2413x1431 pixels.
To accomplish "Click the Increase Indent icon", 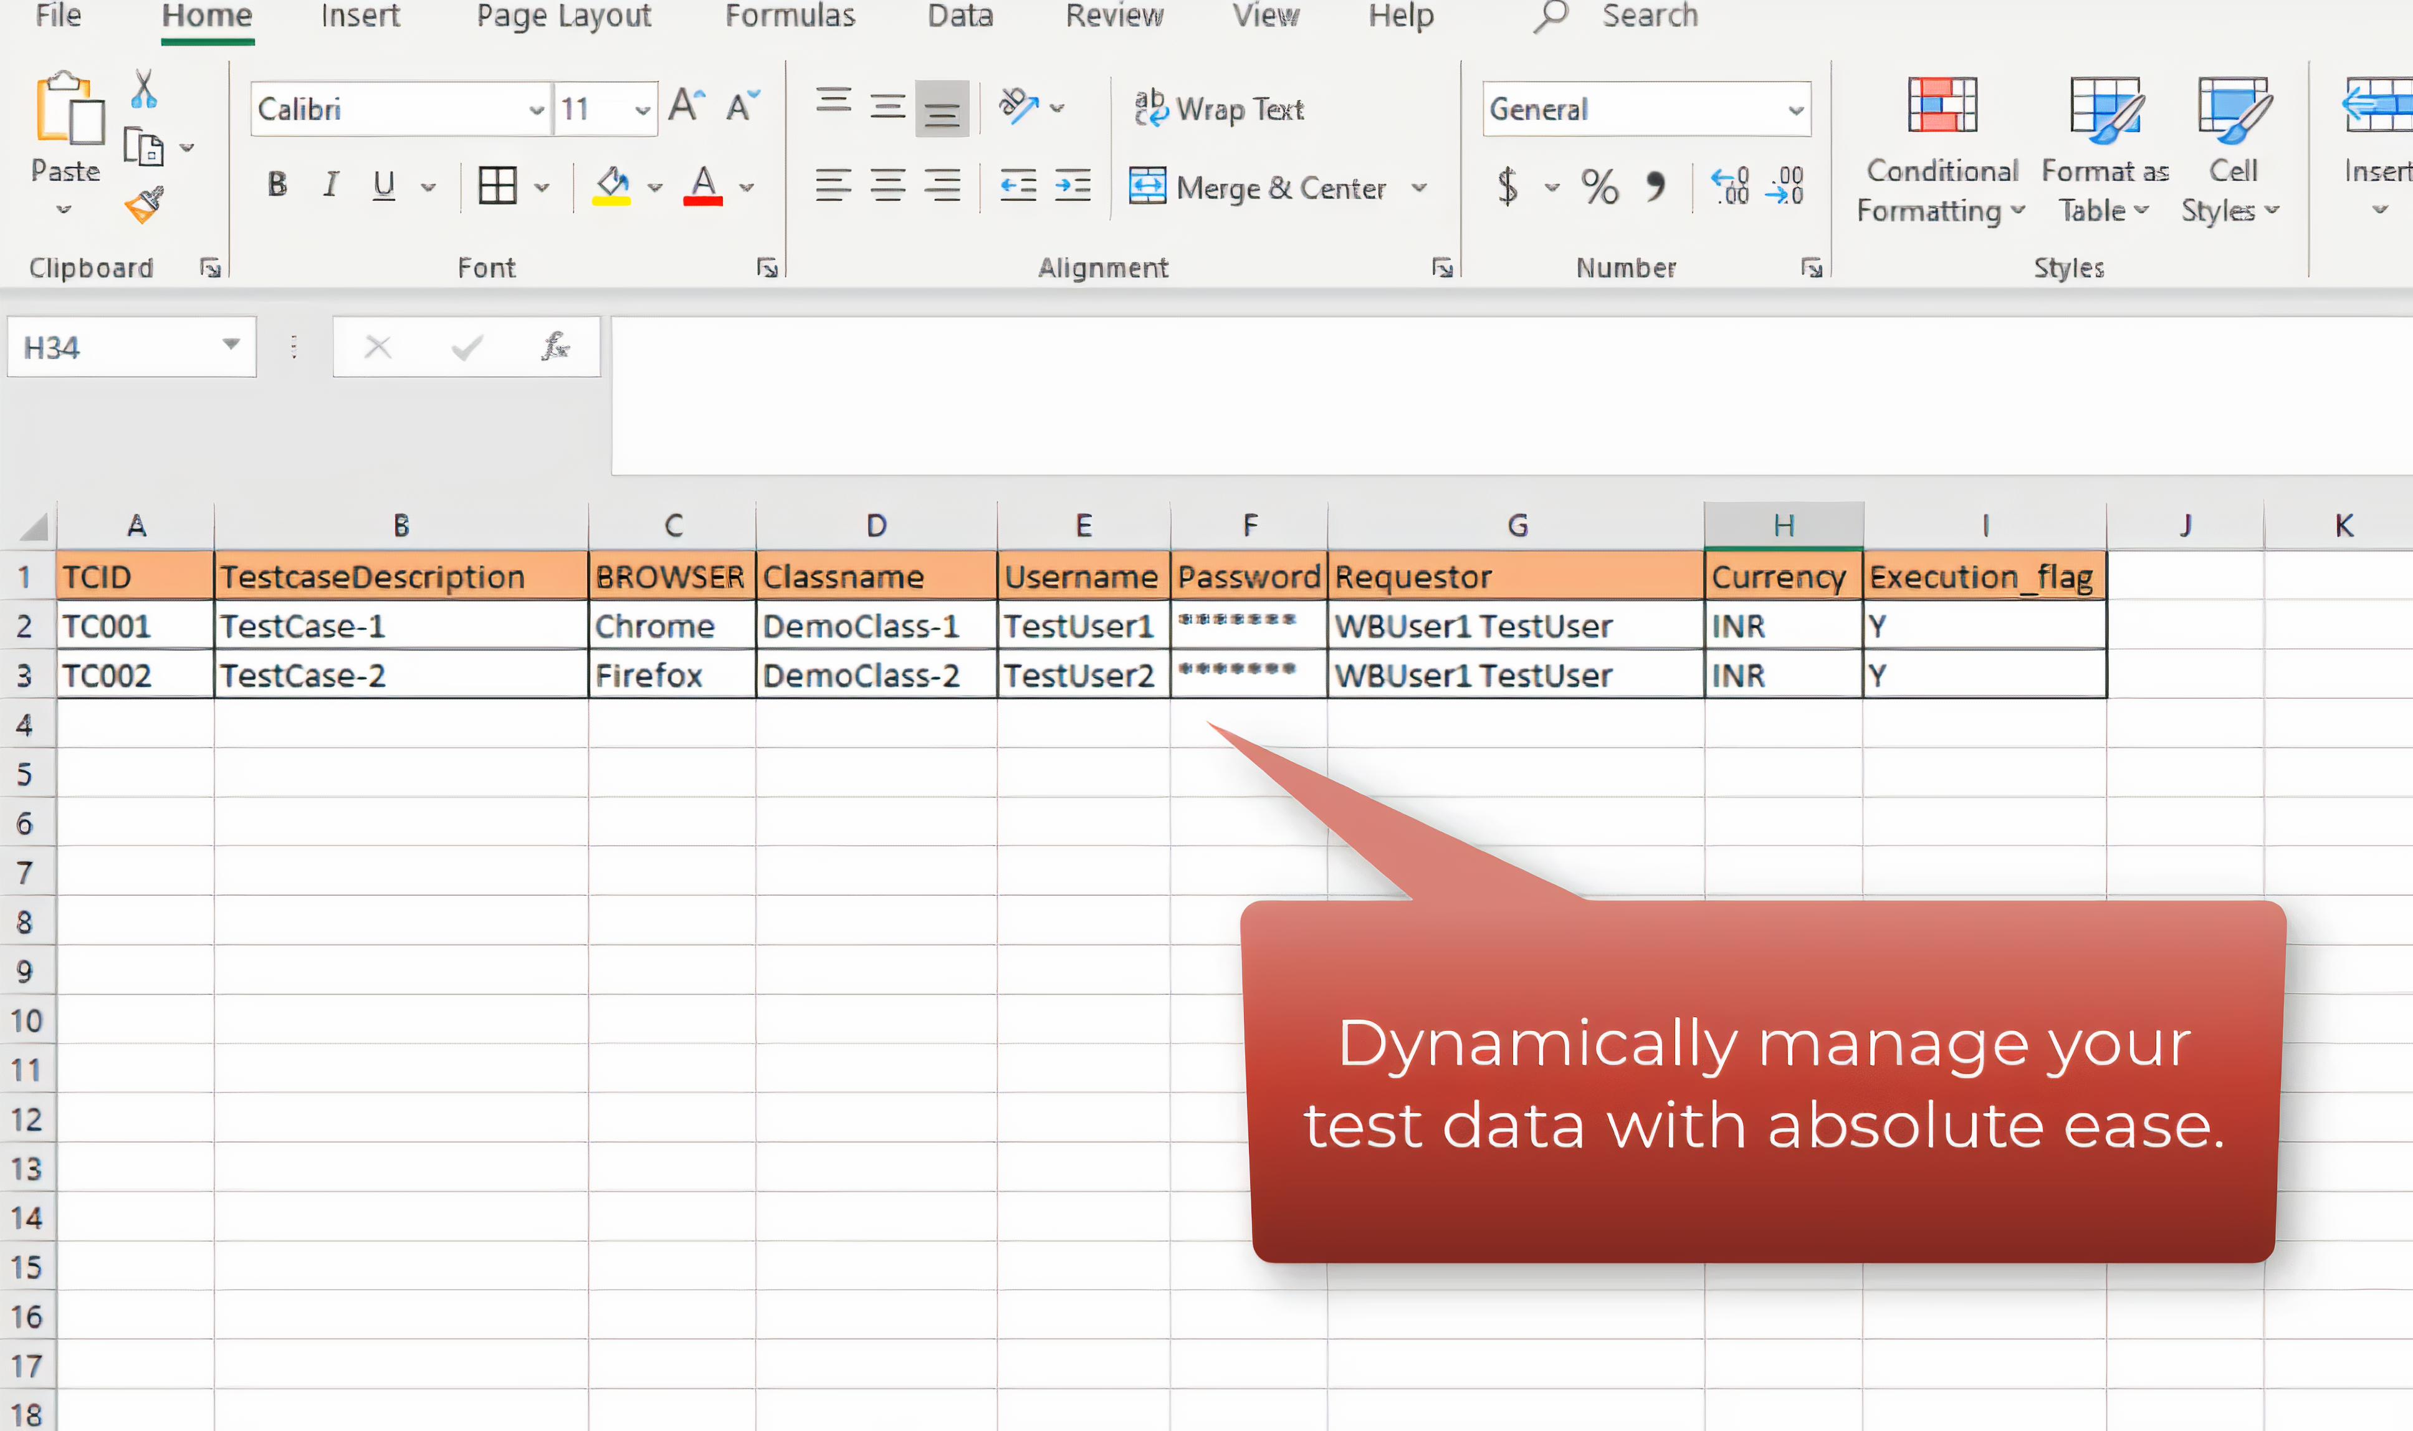I will [1072, 184].
